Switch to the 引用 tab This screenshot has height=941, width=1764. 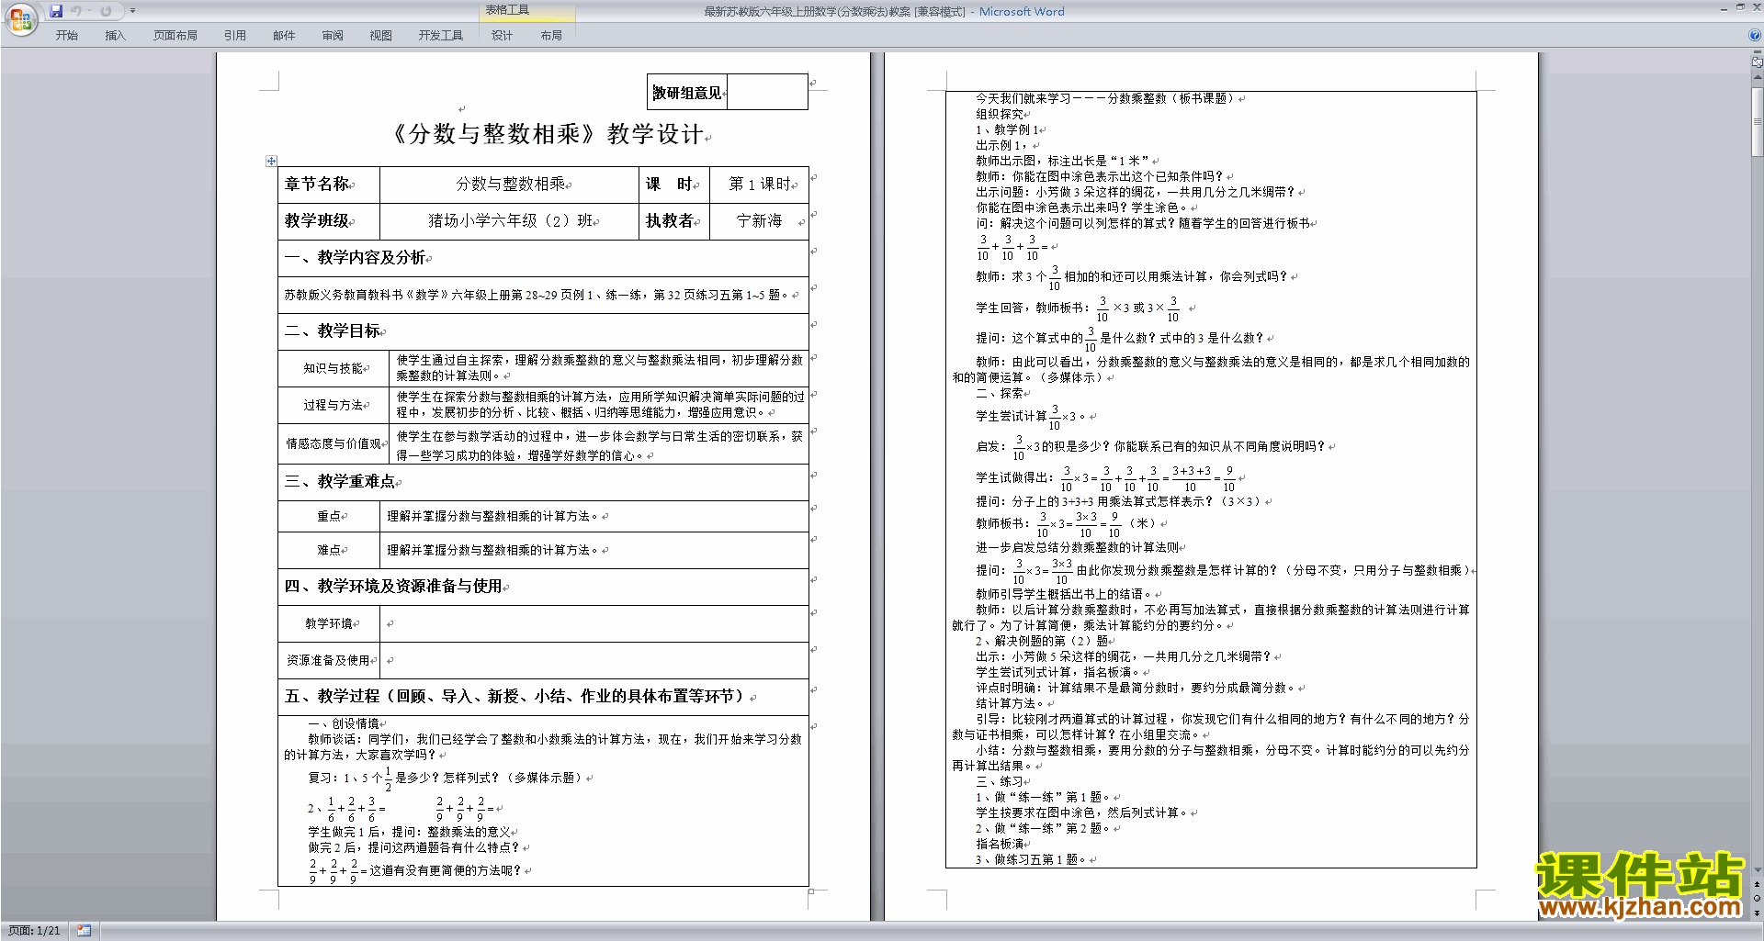point(235,35)
